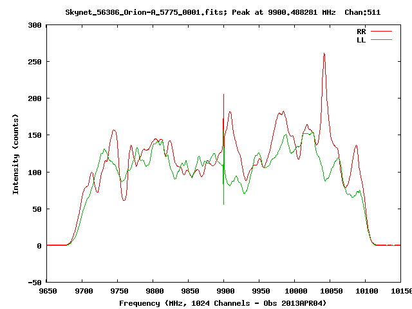Click the x-axis tick label 10100
The height and width of the screenshot is (309, 412).
coord(367,291)
